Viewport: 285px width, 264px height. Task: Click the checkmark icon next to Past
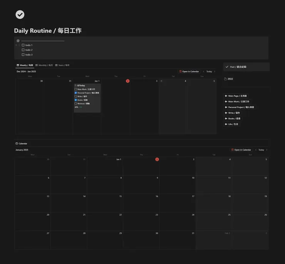click(227, 67)
